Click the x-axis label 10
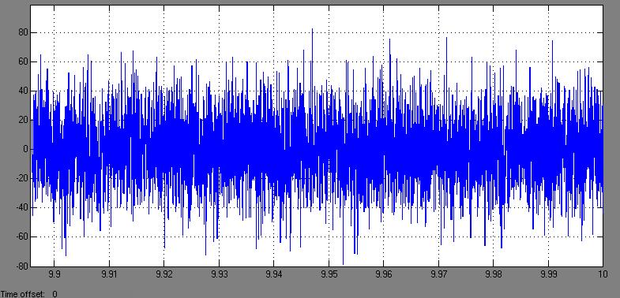Viewport: 620px width, 298px height. click(x=603, y=274)
